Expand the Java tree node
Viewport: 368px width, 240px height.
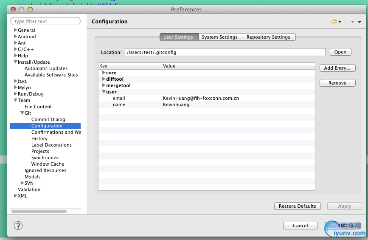coord(15,81)
